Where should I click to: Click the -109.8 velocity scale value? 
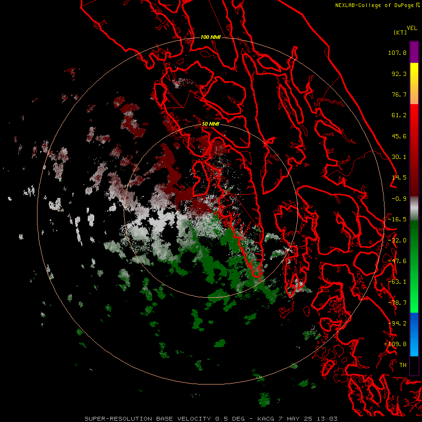coord(396,344)
